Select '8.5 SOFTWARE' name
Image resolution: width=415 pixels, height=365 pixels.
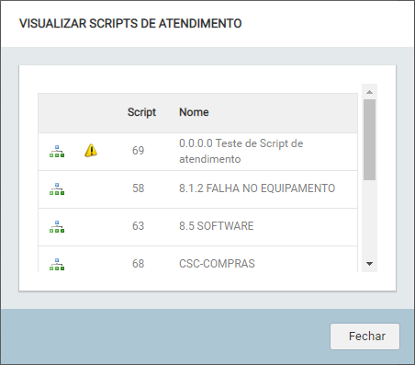coord(217,226)
